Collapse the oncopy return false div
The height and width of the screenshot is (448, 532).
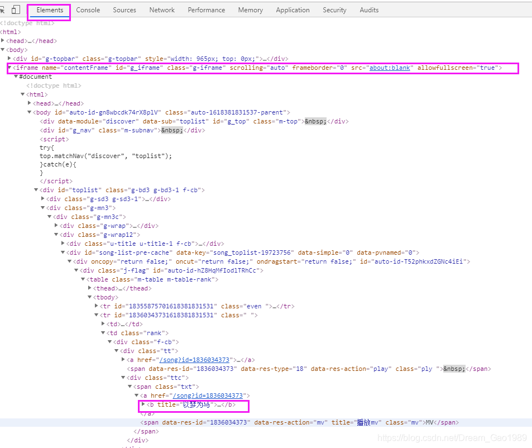(x=70, y=261)
